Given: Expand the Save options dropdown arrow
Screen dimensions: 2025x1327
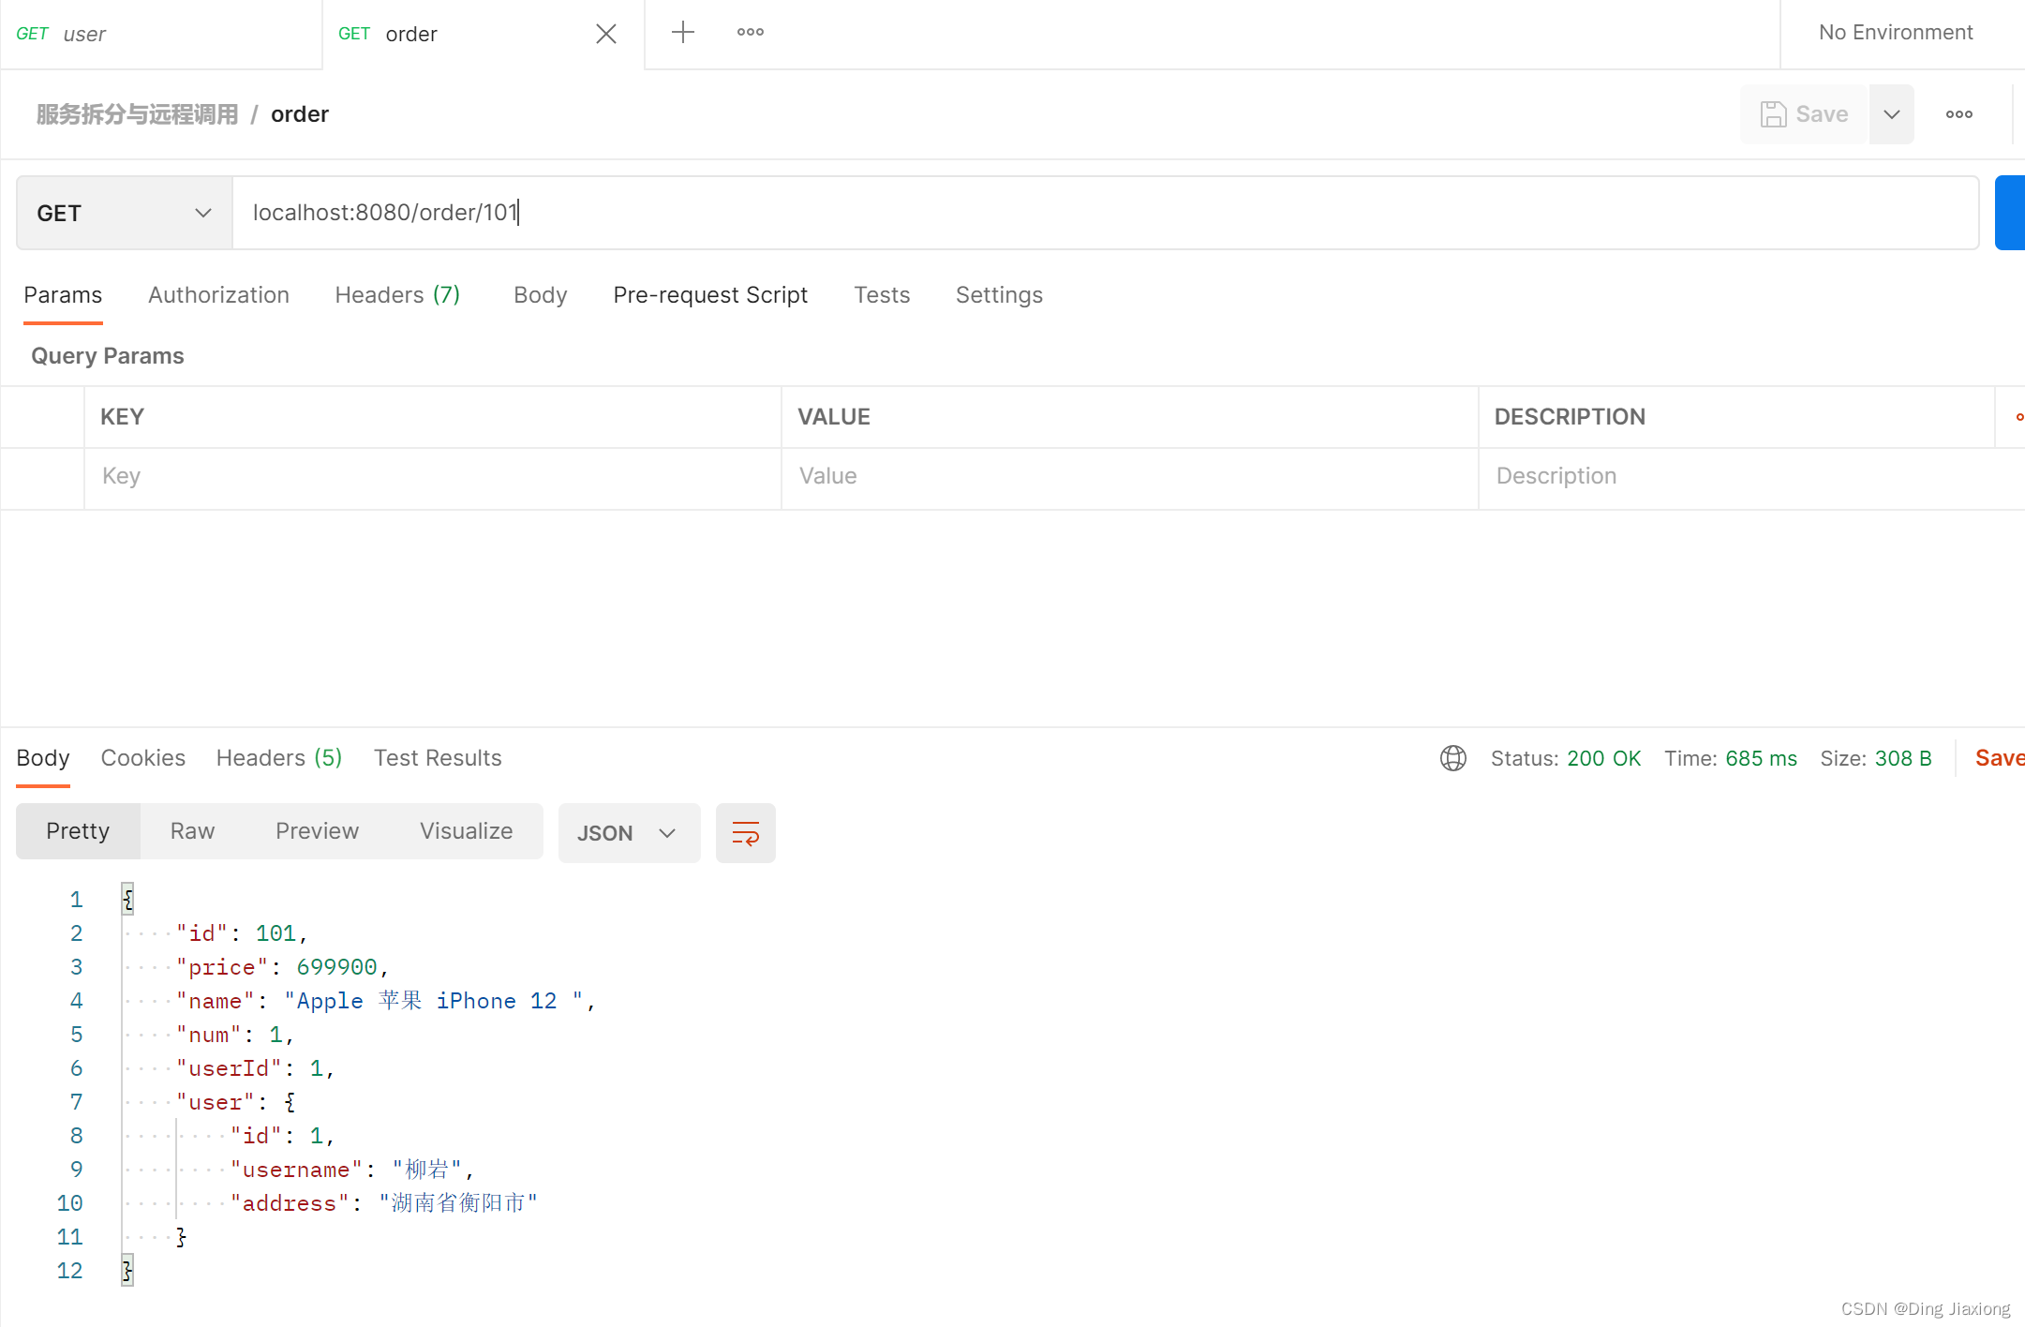Looking at the screenshot, I should (1892, 114).
